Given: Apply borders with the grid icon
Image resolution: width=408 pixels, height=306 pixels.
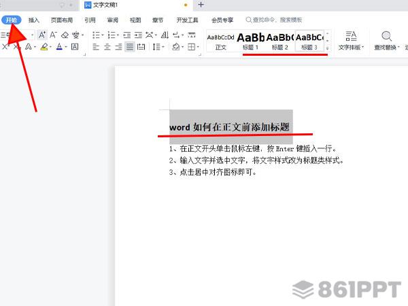Looking at the screenshot, I should [192, 47].
